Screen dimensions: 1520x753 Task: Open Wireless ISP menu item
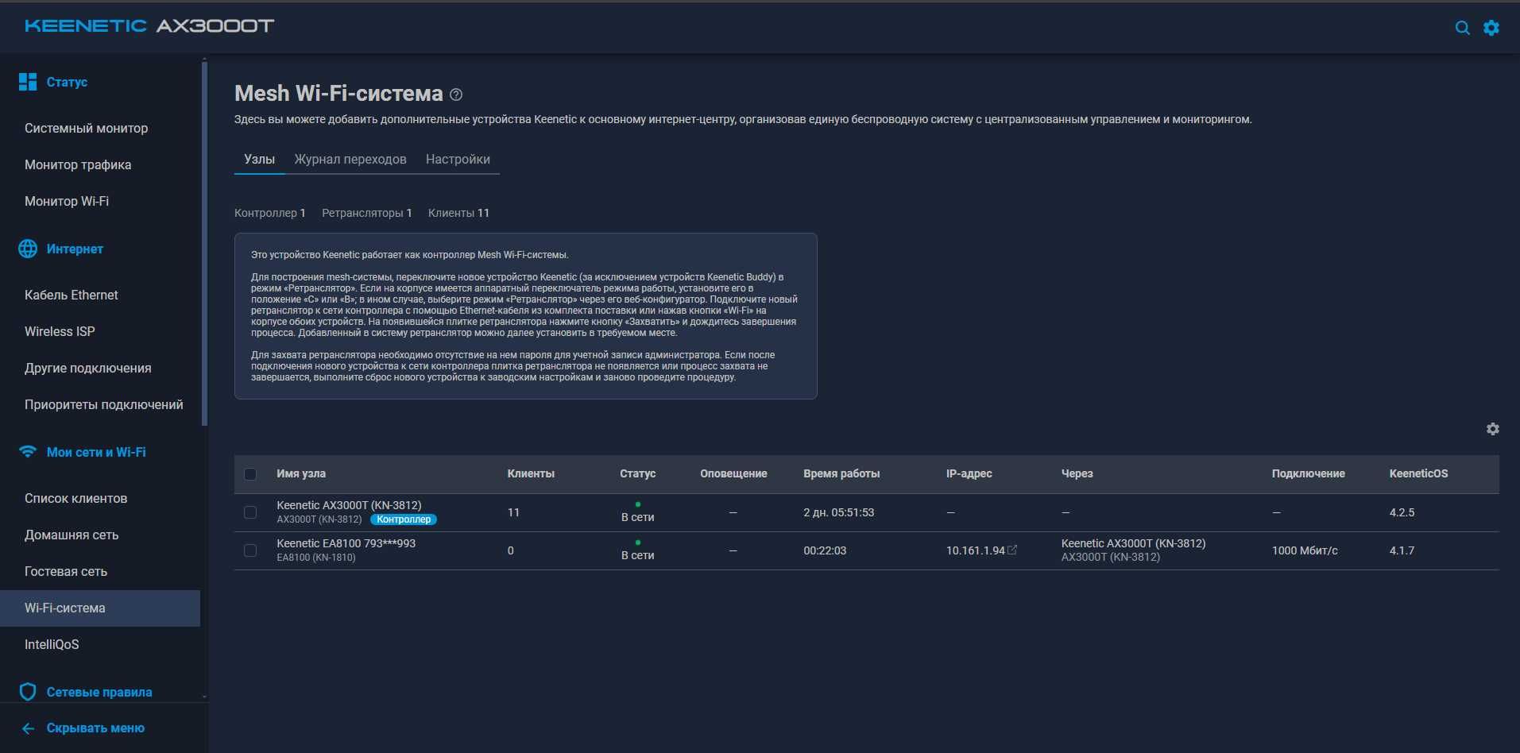[60, 331]
